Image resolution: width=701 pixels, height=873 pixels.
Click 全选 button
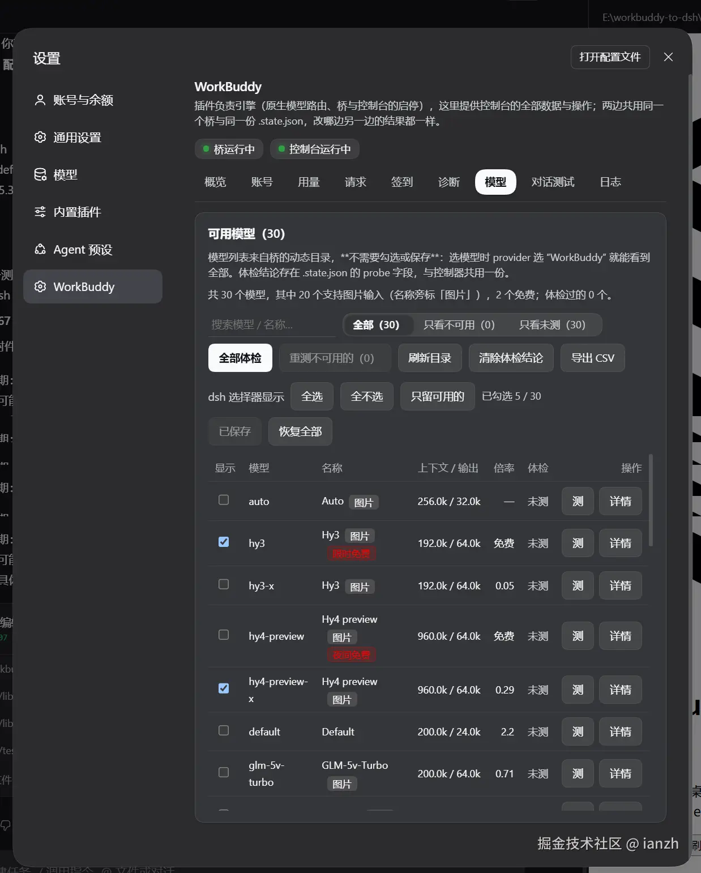[312, 396]
